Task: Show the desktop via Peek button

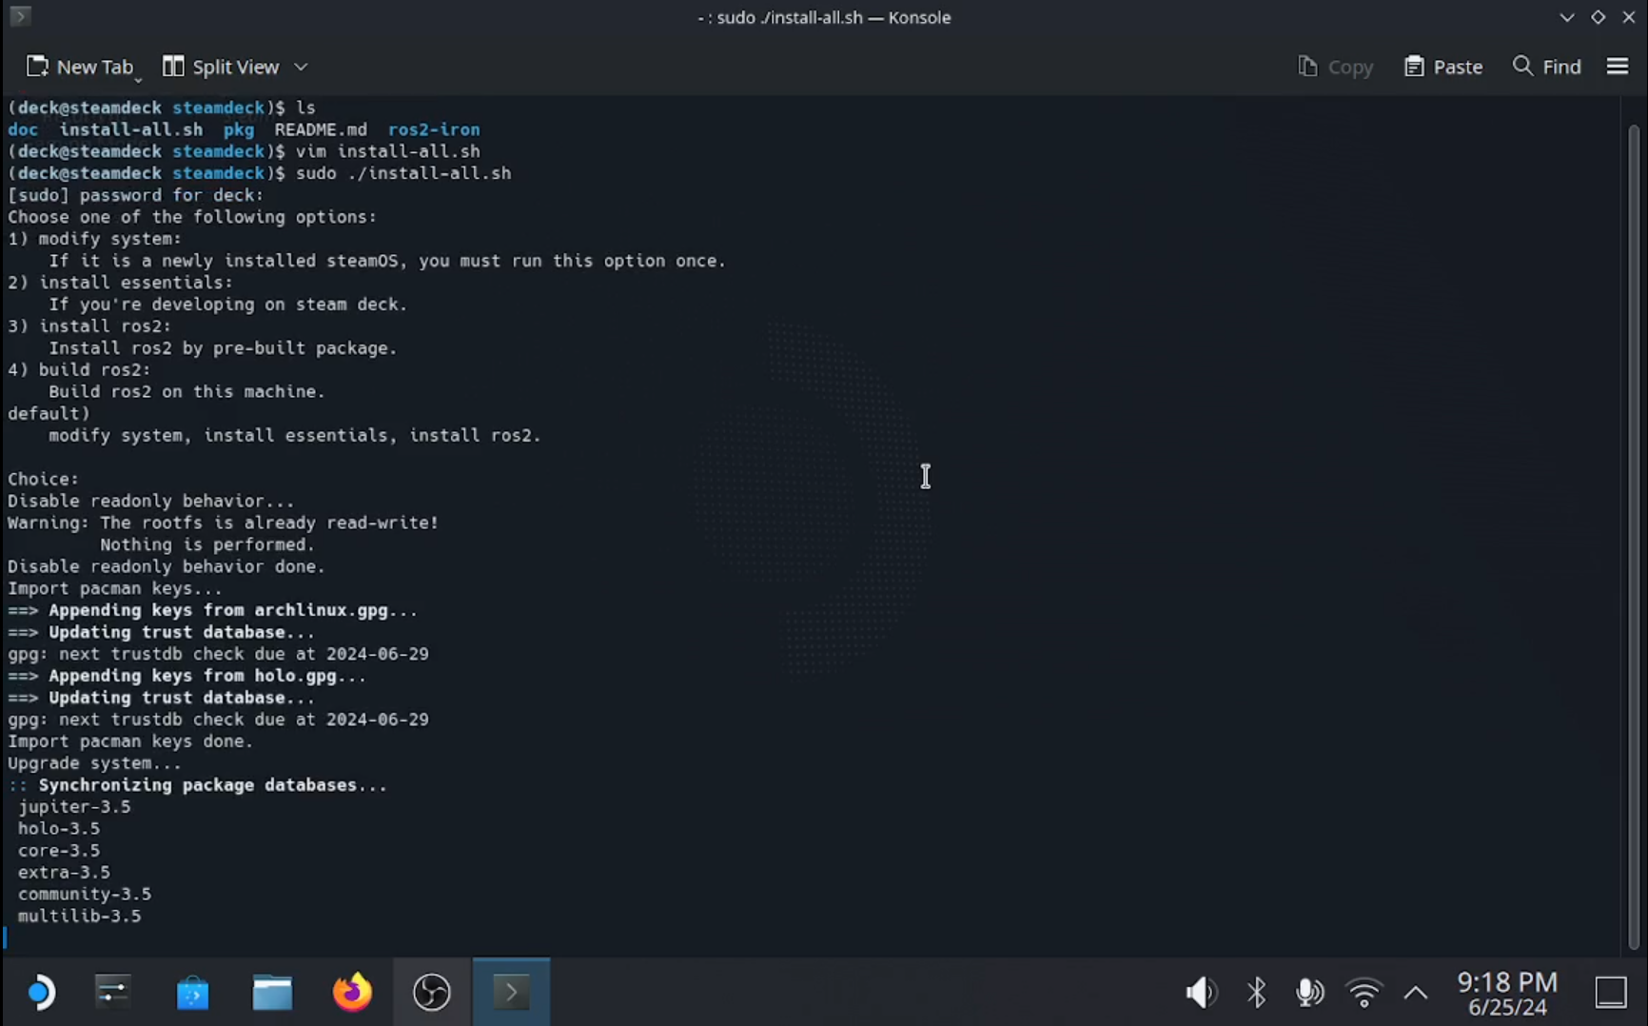Action: [x=1609, y=992]
